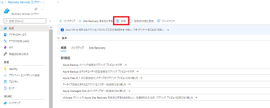This screenshot has height=108, width=270.
Task: Open Azure Managed Disk バックアップ announcement
Action: pos(94,91)
